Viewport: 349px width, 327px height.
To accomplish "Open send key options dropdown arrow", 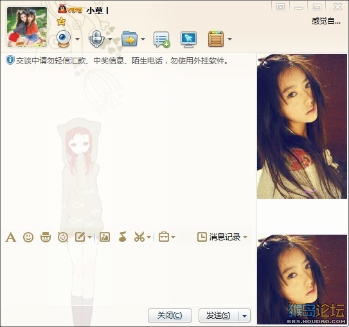I will point(244,315).
